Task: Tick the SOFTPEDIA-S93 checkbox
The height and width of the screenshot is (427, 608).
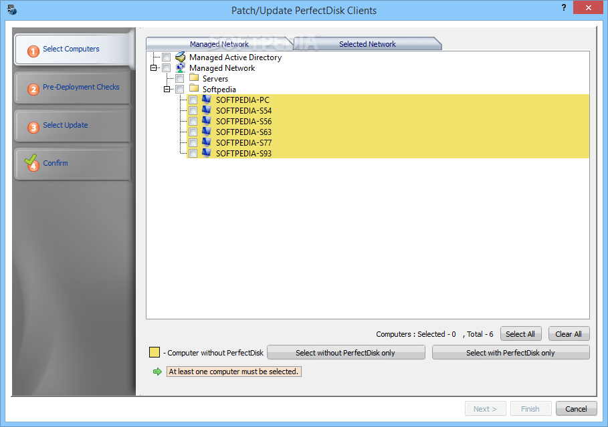Action: 193,154
